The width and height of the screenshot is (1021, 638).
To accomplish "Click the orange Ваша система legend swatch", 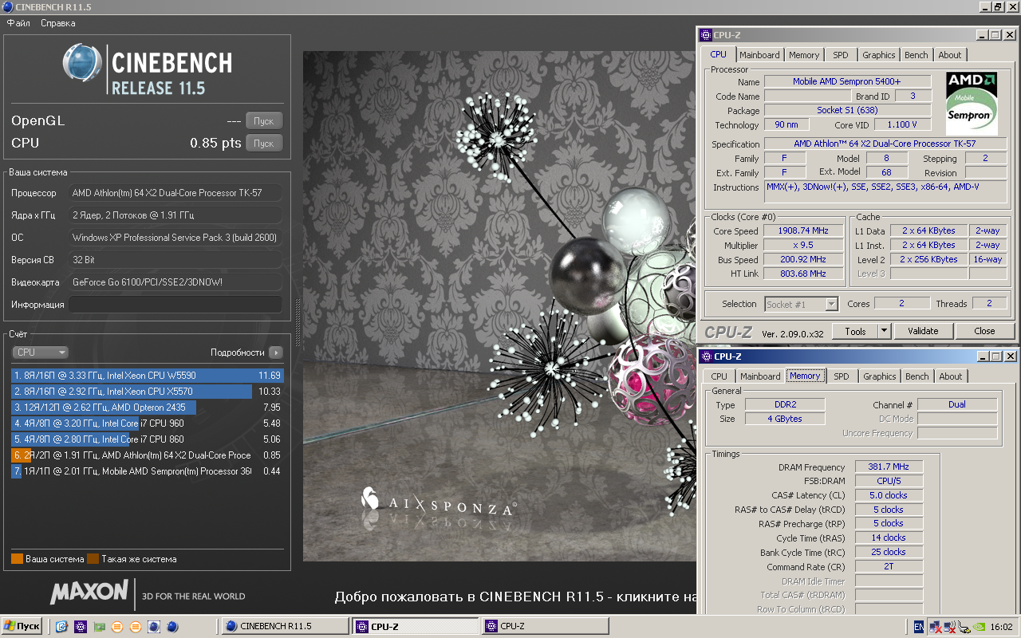I will (x=17, y=559).
